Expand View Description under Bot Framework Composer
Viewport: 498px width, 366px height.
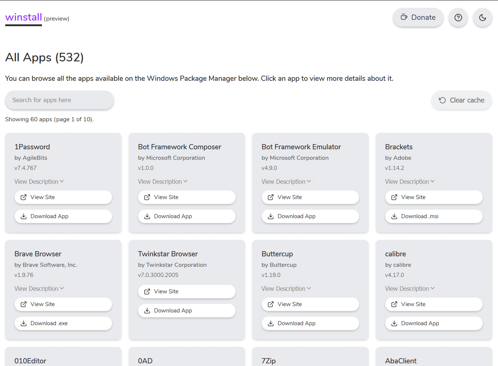point(163,182)
